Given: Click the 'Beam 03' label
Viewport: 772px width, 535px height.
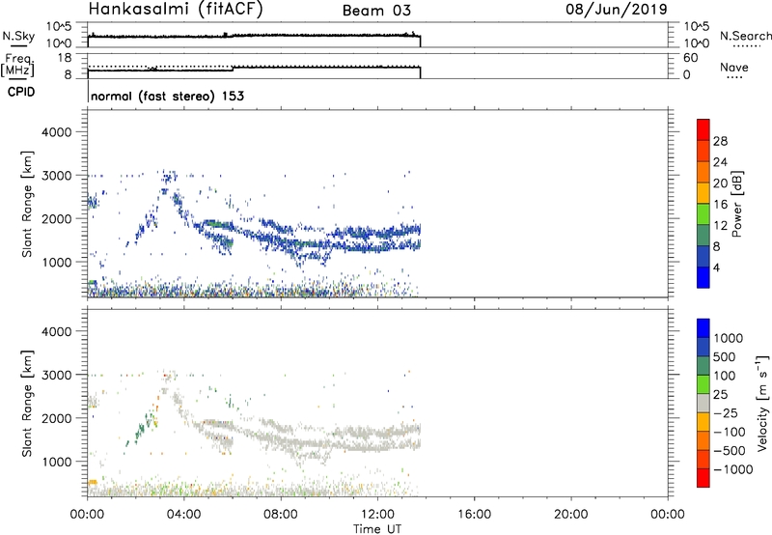Looking at the screenshot, I should coord(376,11).
